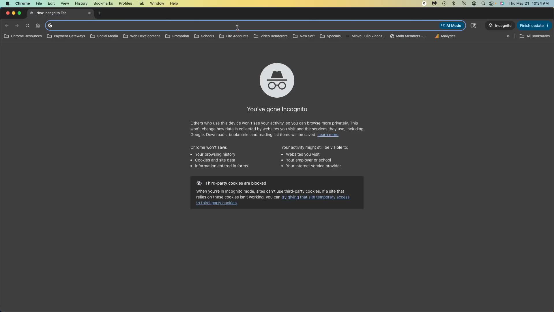Image resolution: width=554 pixels, height=312 pixels.
Task: Click the 'Your internet service provider' list item
Action: pos(313,166)
